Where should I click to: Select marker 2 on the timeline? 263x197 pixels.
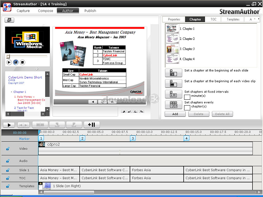(x=82, y=138)
